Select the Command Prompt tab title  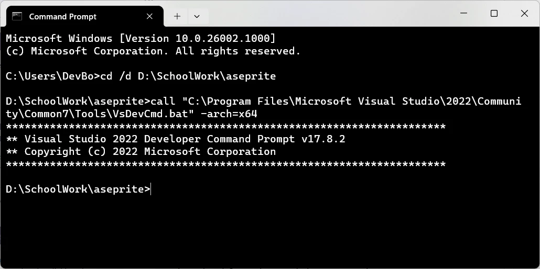click(x=63, y=17)
